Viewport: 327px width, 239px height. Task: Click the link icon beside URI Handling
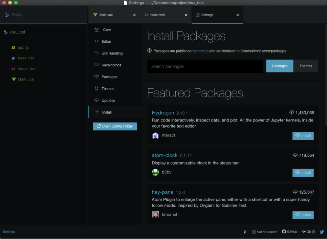click(x=96, y=53)
